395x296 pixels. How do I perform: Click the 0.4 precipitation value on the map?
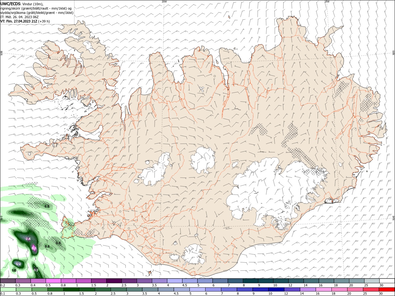pos(28,239)
